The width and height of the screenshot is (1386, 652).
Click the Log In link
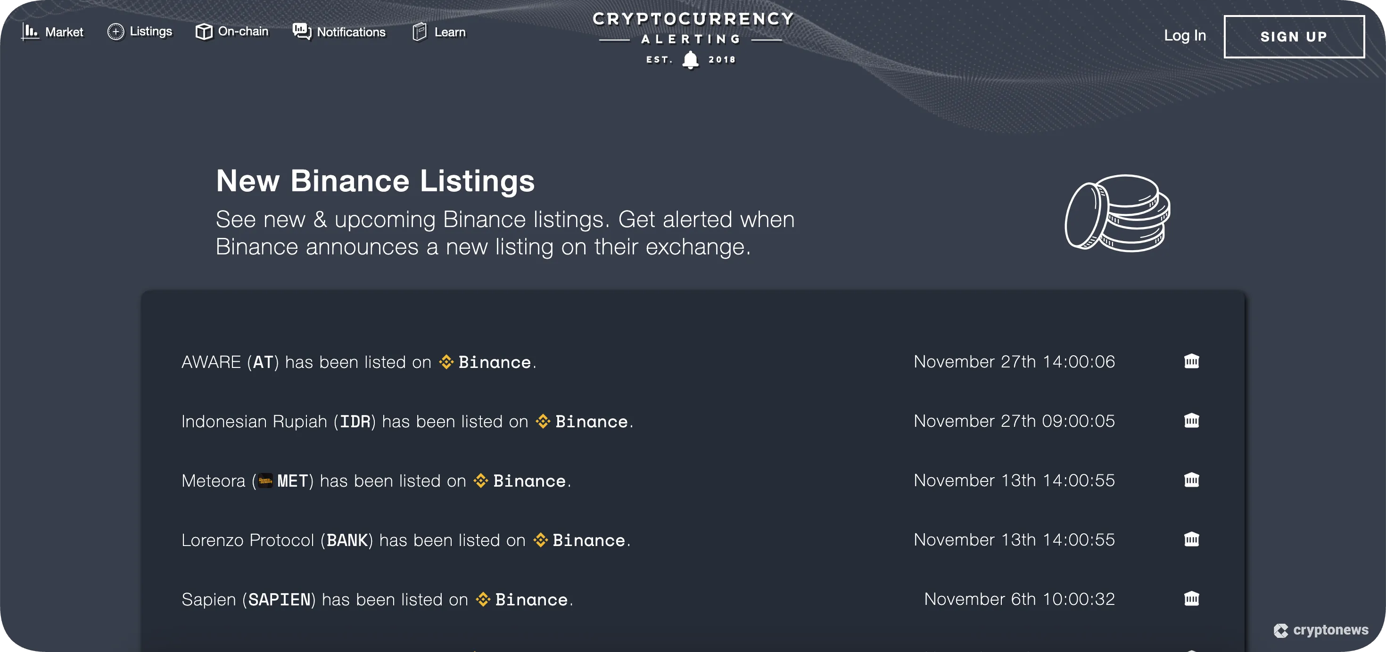pos(1185,35)
